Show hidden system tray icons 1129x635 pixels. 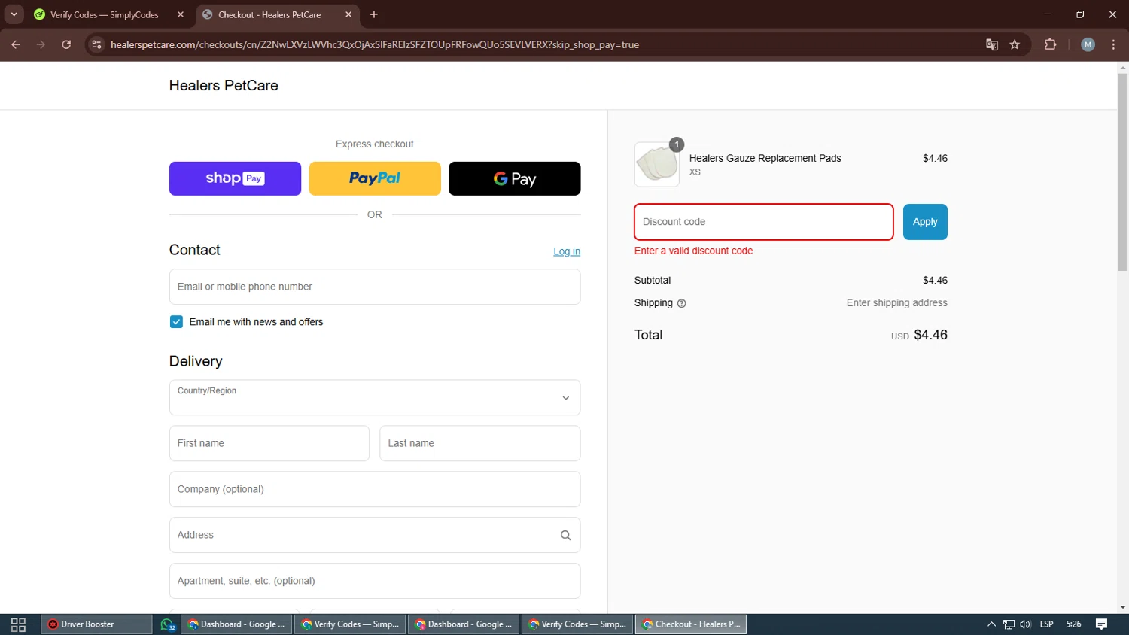click(991, 624)
